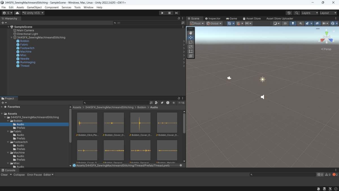Image resolution: width=339 pixels, height=191 pixels.
Task: Click the speaker gizmo in Scene view
Action: (x=262, y=97)
